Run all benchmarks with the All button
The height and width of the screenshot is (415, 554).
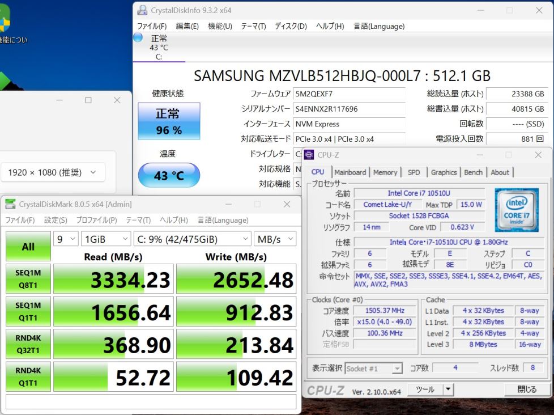pyautogui.click(x=28, y=247)
